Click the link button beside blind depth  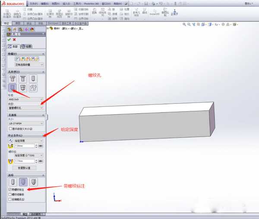tap(41, 146)
